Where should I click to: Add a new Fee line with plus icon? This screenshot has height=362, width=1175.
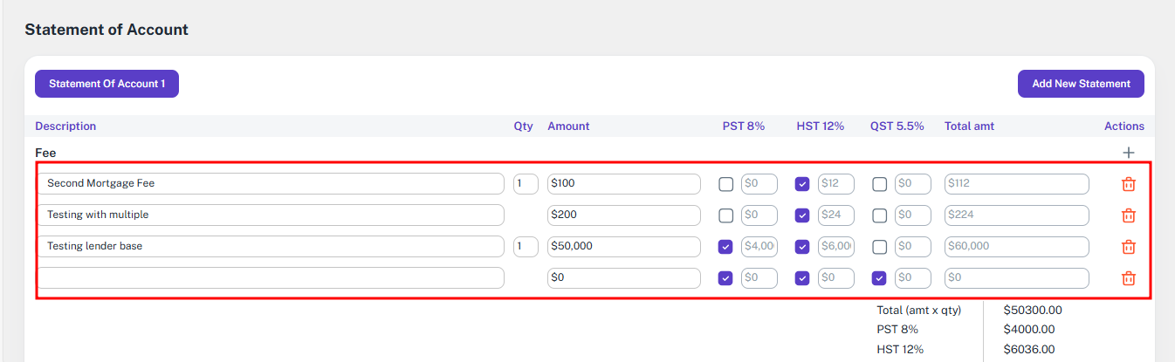[x=1129, y=153]
